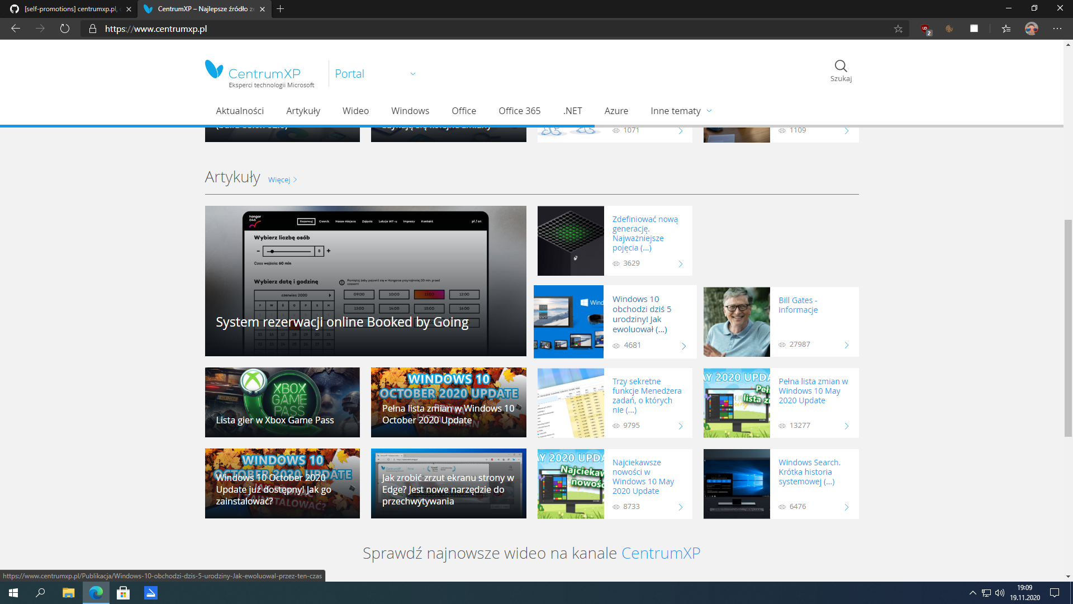Add page to favorites with star icon
This screenshot has height=604, width=1073.
click(x=898, y=29)
